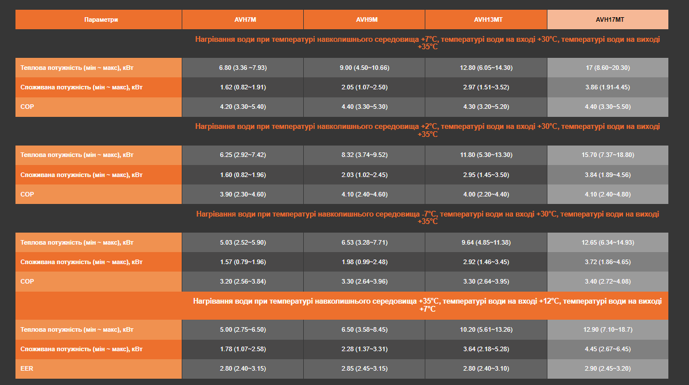This screenshot has height=385, width=689.
Task: Select the cell showing 12.90 (7.10~18.7)
Action: tap(608, 329)
